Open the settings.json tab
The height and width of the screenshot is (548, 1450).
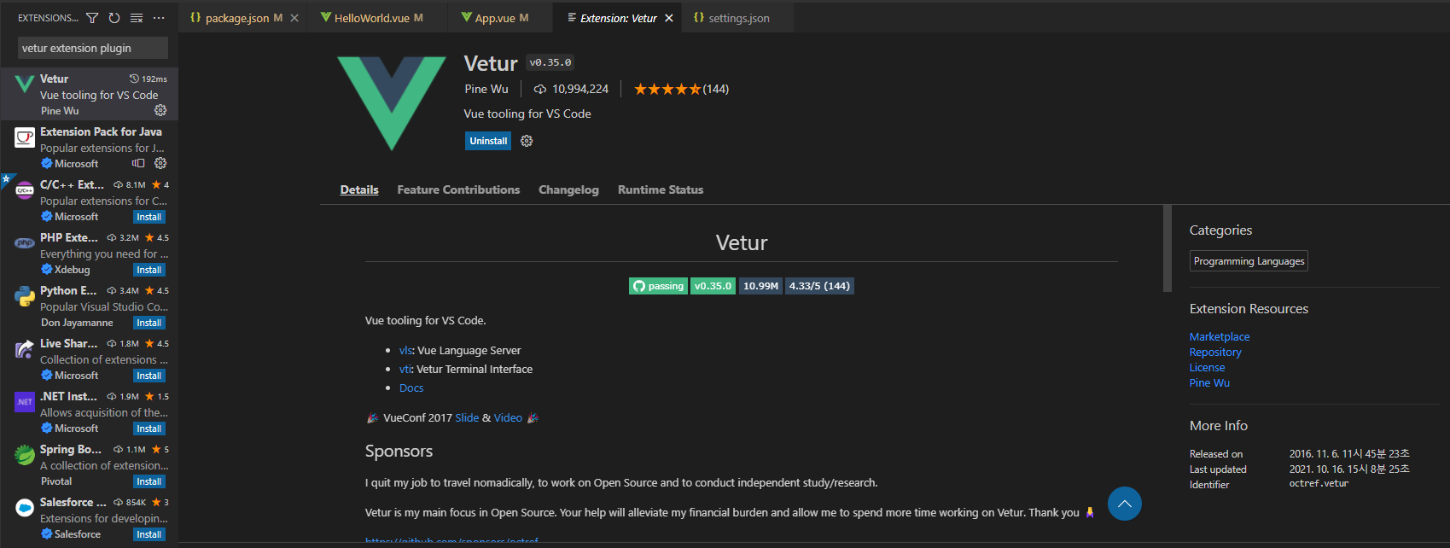pos(739,18)
